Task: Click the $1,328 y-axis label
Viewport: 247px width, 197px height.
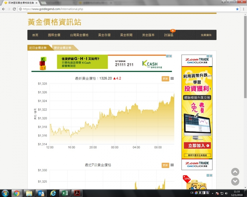Action: pyautogui.click(x=42, y=83)
